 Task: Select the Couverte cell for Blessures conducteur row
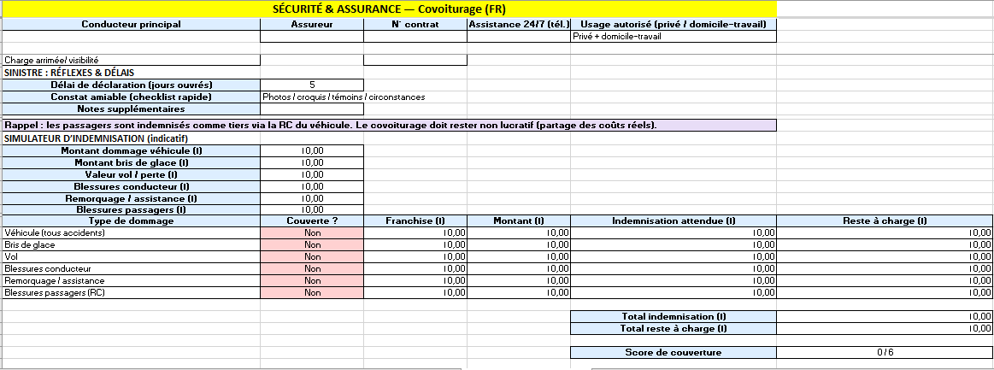312,268
